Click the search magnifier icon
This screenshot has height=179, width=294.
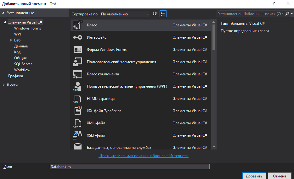[288, 14]
